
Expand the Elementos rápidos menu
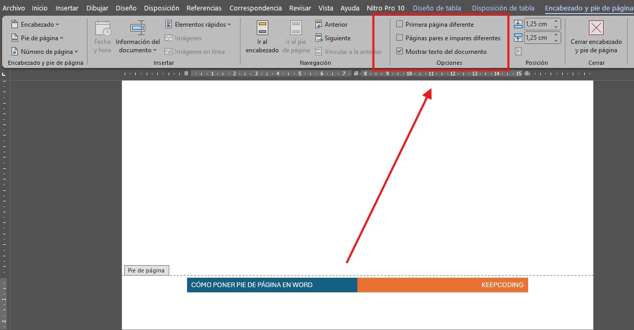tap(198, 24)
